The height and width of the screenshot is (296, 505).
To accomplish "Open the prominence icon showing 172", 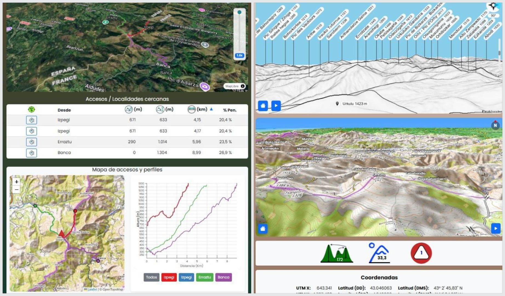I will tap(337, 253).
